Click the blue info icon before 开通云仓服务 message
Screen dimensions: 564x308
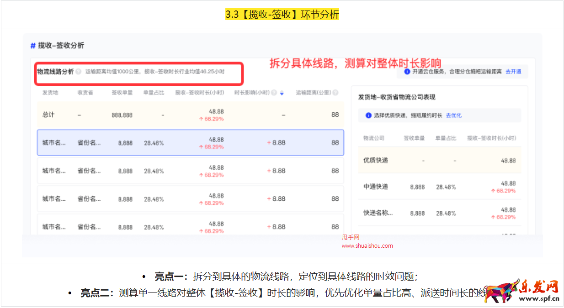click(x=407, y=72)
